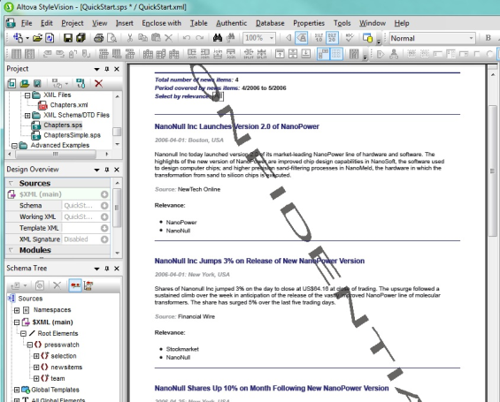Click the New design file icon
500x402 pixels.
click(18, 38)
